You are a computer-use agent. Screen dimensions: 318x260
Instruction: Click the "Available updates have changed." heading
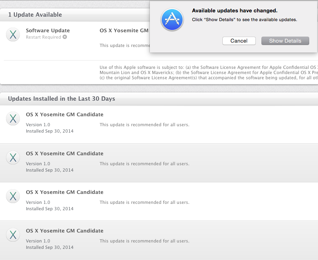(x=235, y=10)
